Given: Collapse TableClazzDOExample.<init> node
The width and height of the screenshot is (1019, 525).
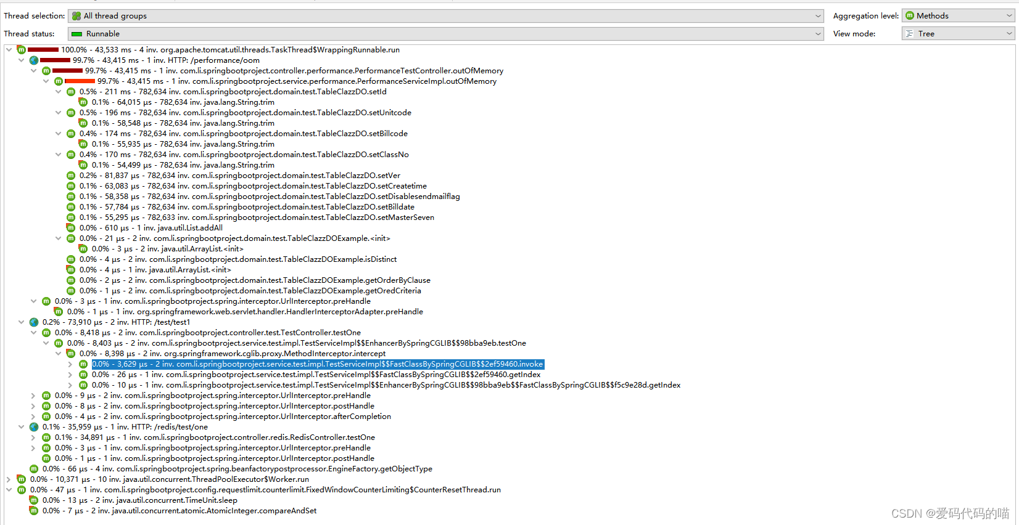Looking at the screenshot, I should click(x=58, y=238).
